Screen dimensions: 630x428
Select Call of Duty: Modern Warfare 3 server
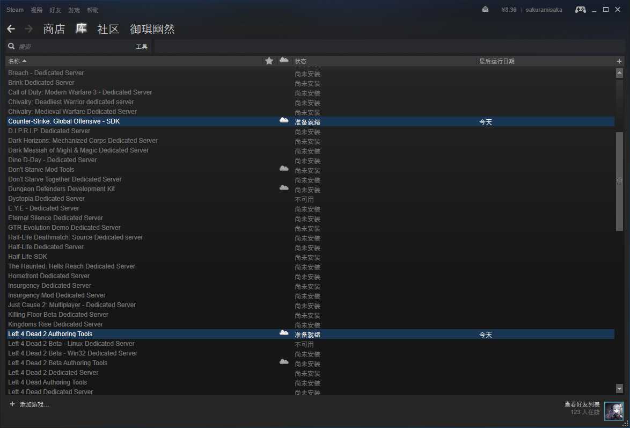310,92
